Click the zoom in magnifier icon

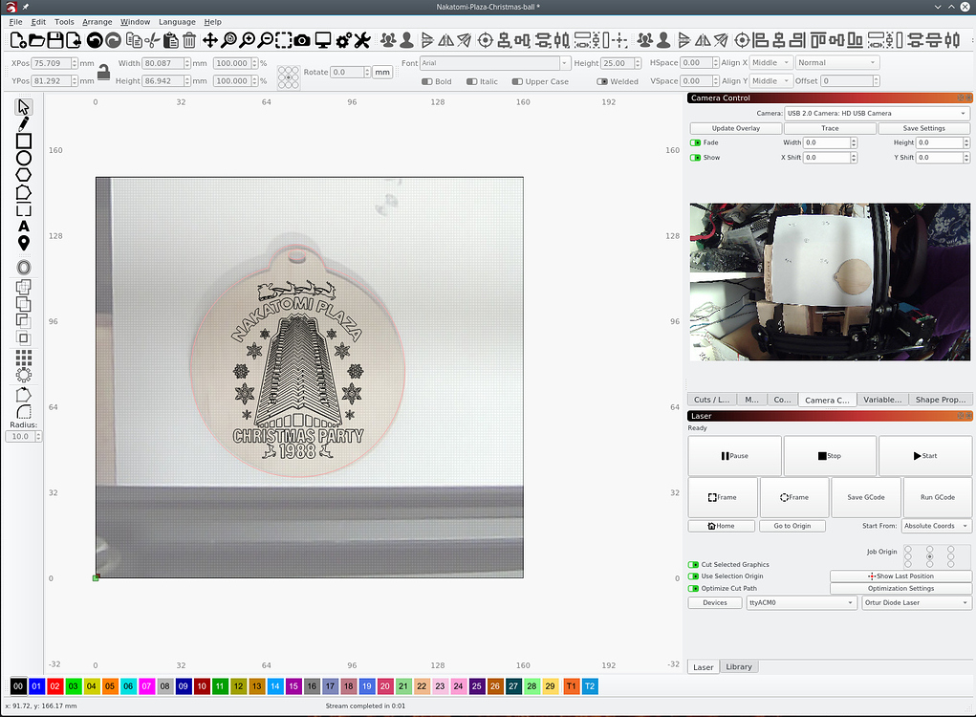click(248, 40)
